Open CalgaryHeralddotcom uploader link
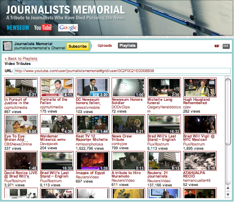The image size is (234, 202). 164,109
